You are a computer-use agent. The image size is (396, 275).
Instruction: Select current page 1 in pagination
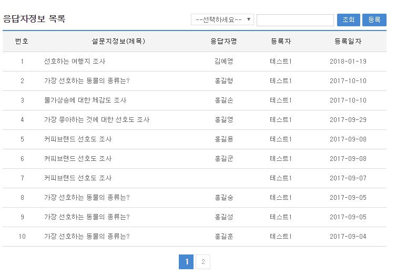186,262
